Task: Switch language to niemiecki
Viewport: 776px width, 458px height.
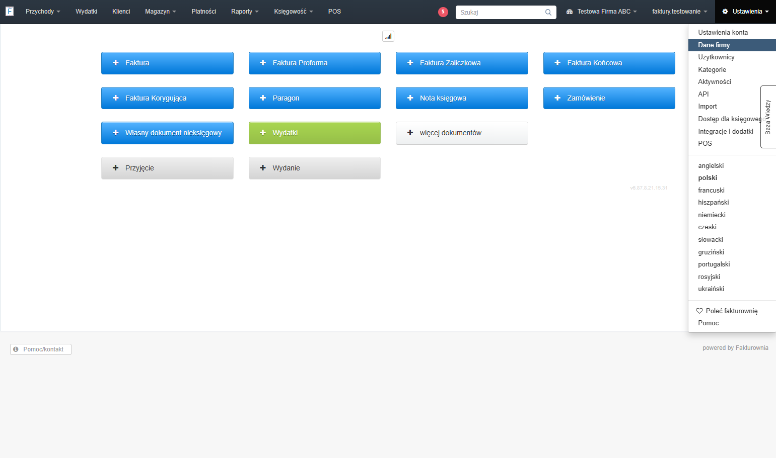Action: [712, 215]
